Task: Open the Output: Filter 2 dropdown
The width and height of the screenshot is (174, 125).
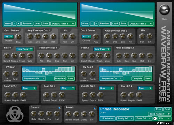Action: point(141,24)
